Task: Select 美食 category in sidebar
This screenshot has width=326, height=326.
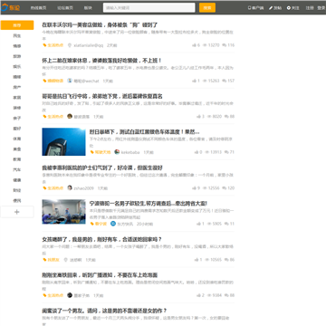Action: click(17, 149)
